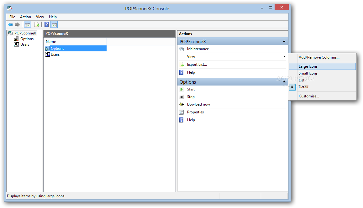
Task: Open the File menu
Action: [x=12, y=17]
